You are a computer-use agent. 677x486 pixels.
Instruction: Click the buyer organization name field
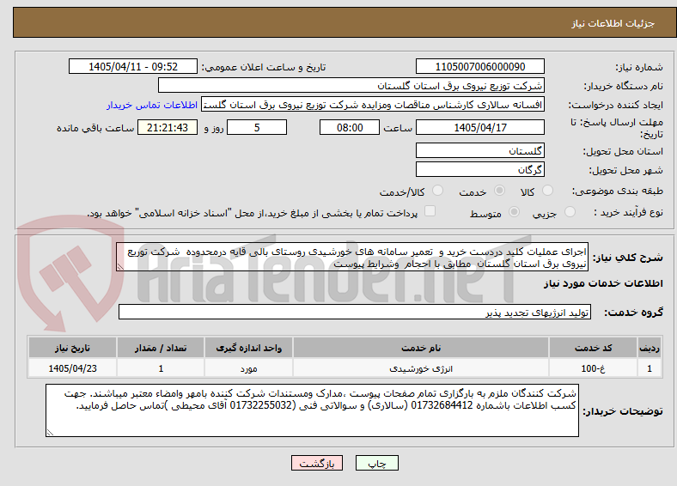[x=351, y=86]
